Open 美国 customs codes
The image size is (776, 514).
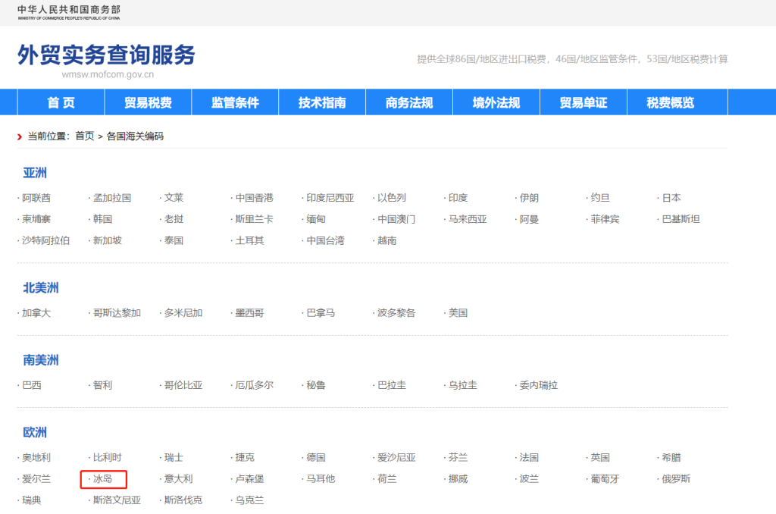(x=458, y=313)
